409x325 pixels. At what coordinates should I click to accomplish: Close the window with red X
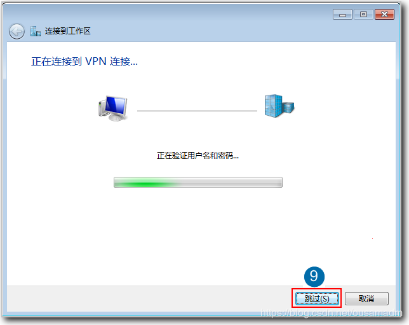click(384, 15)
